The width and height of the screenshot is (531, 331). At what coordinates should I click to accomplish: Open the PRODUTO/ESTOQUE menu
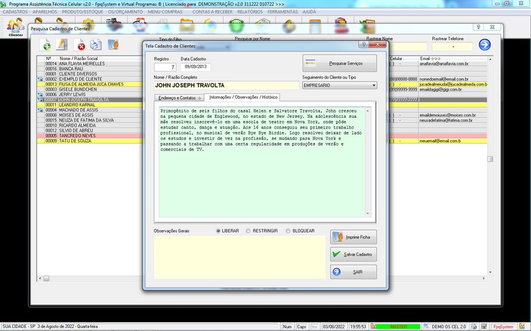(82, 12)
